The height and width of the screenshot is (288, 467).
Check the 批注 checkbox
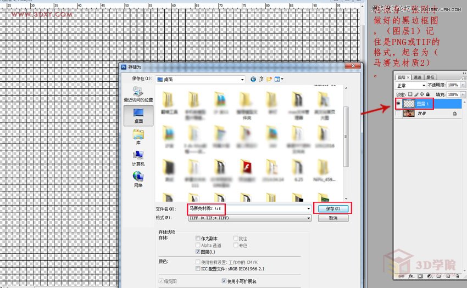click(236, 238)
